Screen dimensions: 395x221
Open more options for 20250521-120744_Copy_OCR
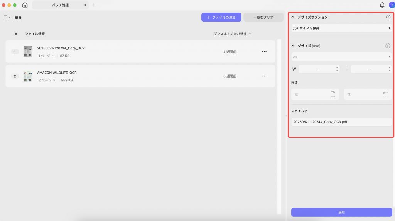[x=264, y=52]
